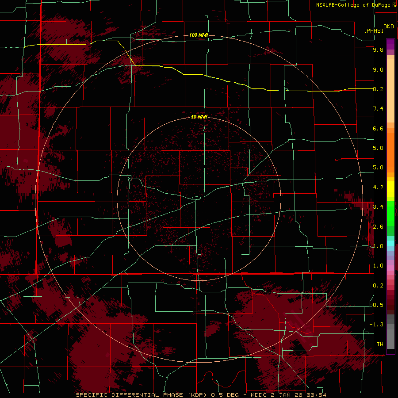This screenshot has height=398, width=398.
Task: Click the [PHAS] units label
Action: tap(374, 31)
